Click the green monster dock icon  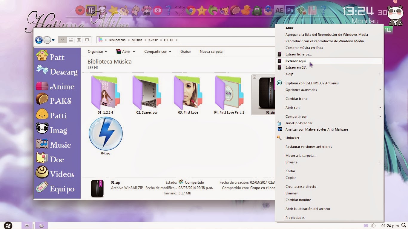(257, 11)
